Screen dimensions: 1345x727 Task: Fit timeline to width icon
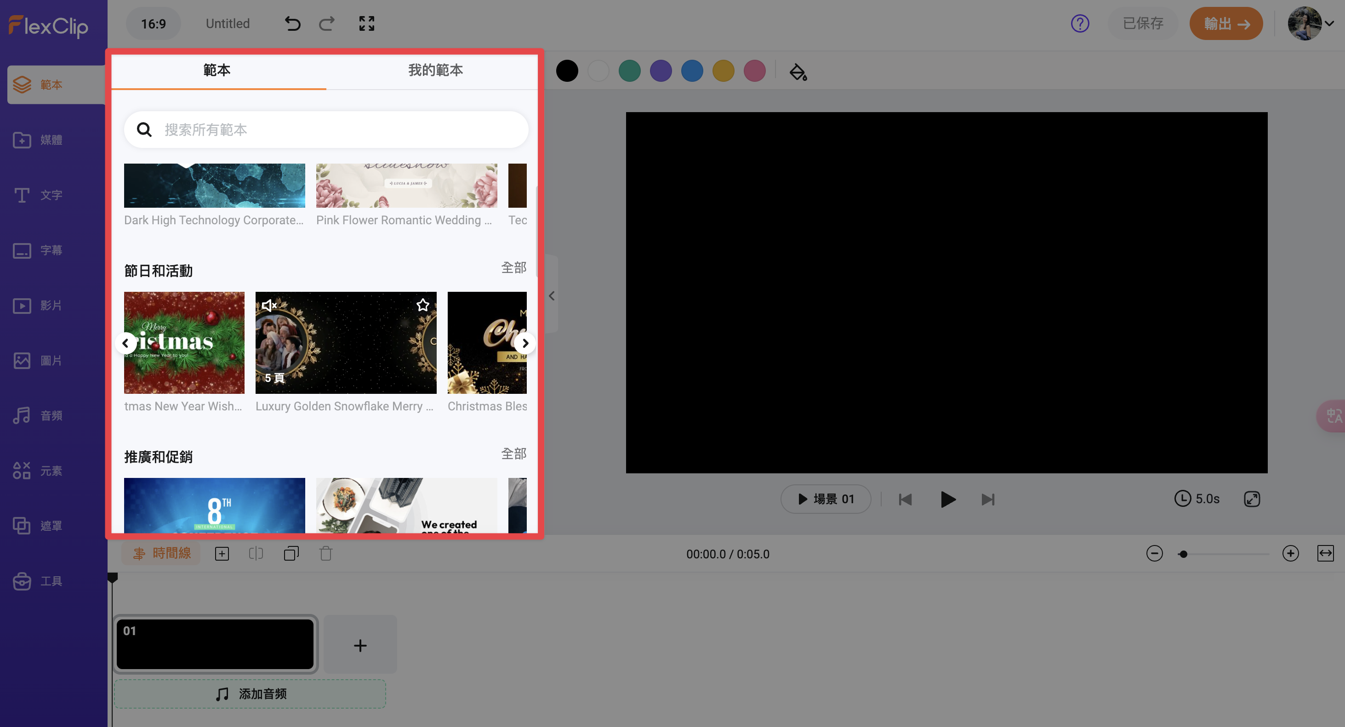(x=1325, y=553)
